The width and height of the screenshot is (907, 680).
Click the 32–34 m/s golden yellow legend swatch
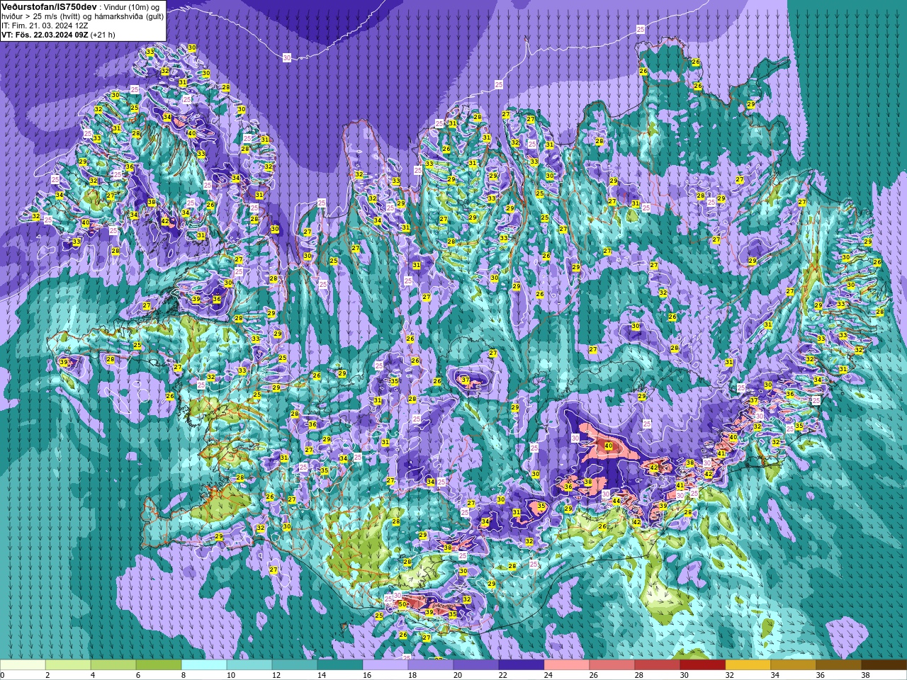click(748, 665)
